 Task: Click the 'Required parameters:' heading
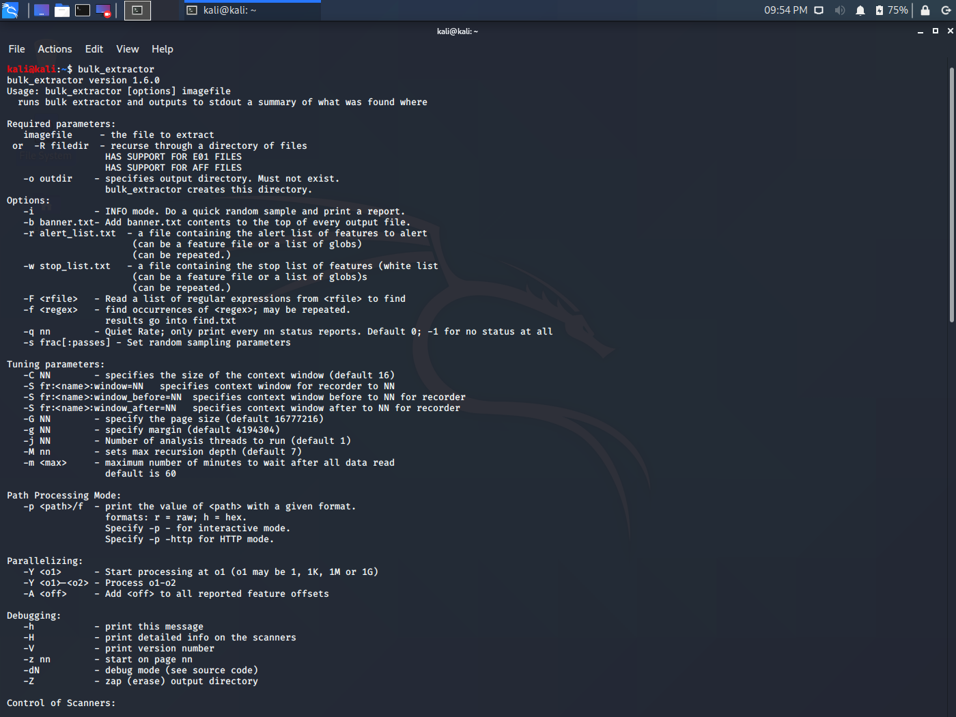tap(61, 124)
